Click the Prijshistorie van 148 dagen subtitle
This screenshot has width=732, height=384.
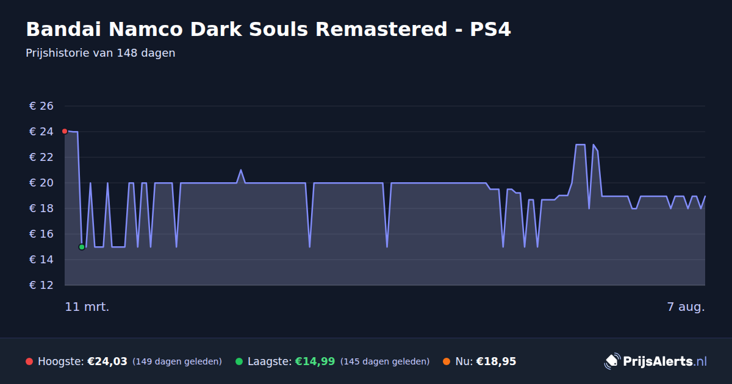point(101,53)
